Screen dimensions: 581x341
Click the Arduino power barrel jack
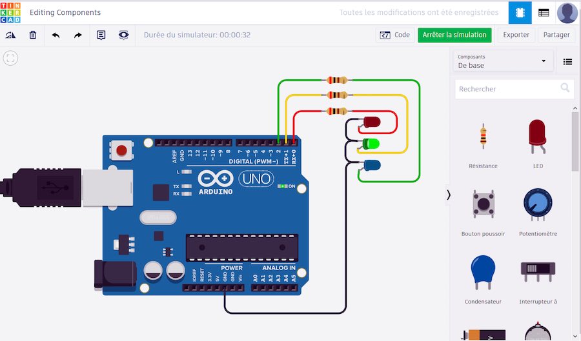(x=116, y=274)
